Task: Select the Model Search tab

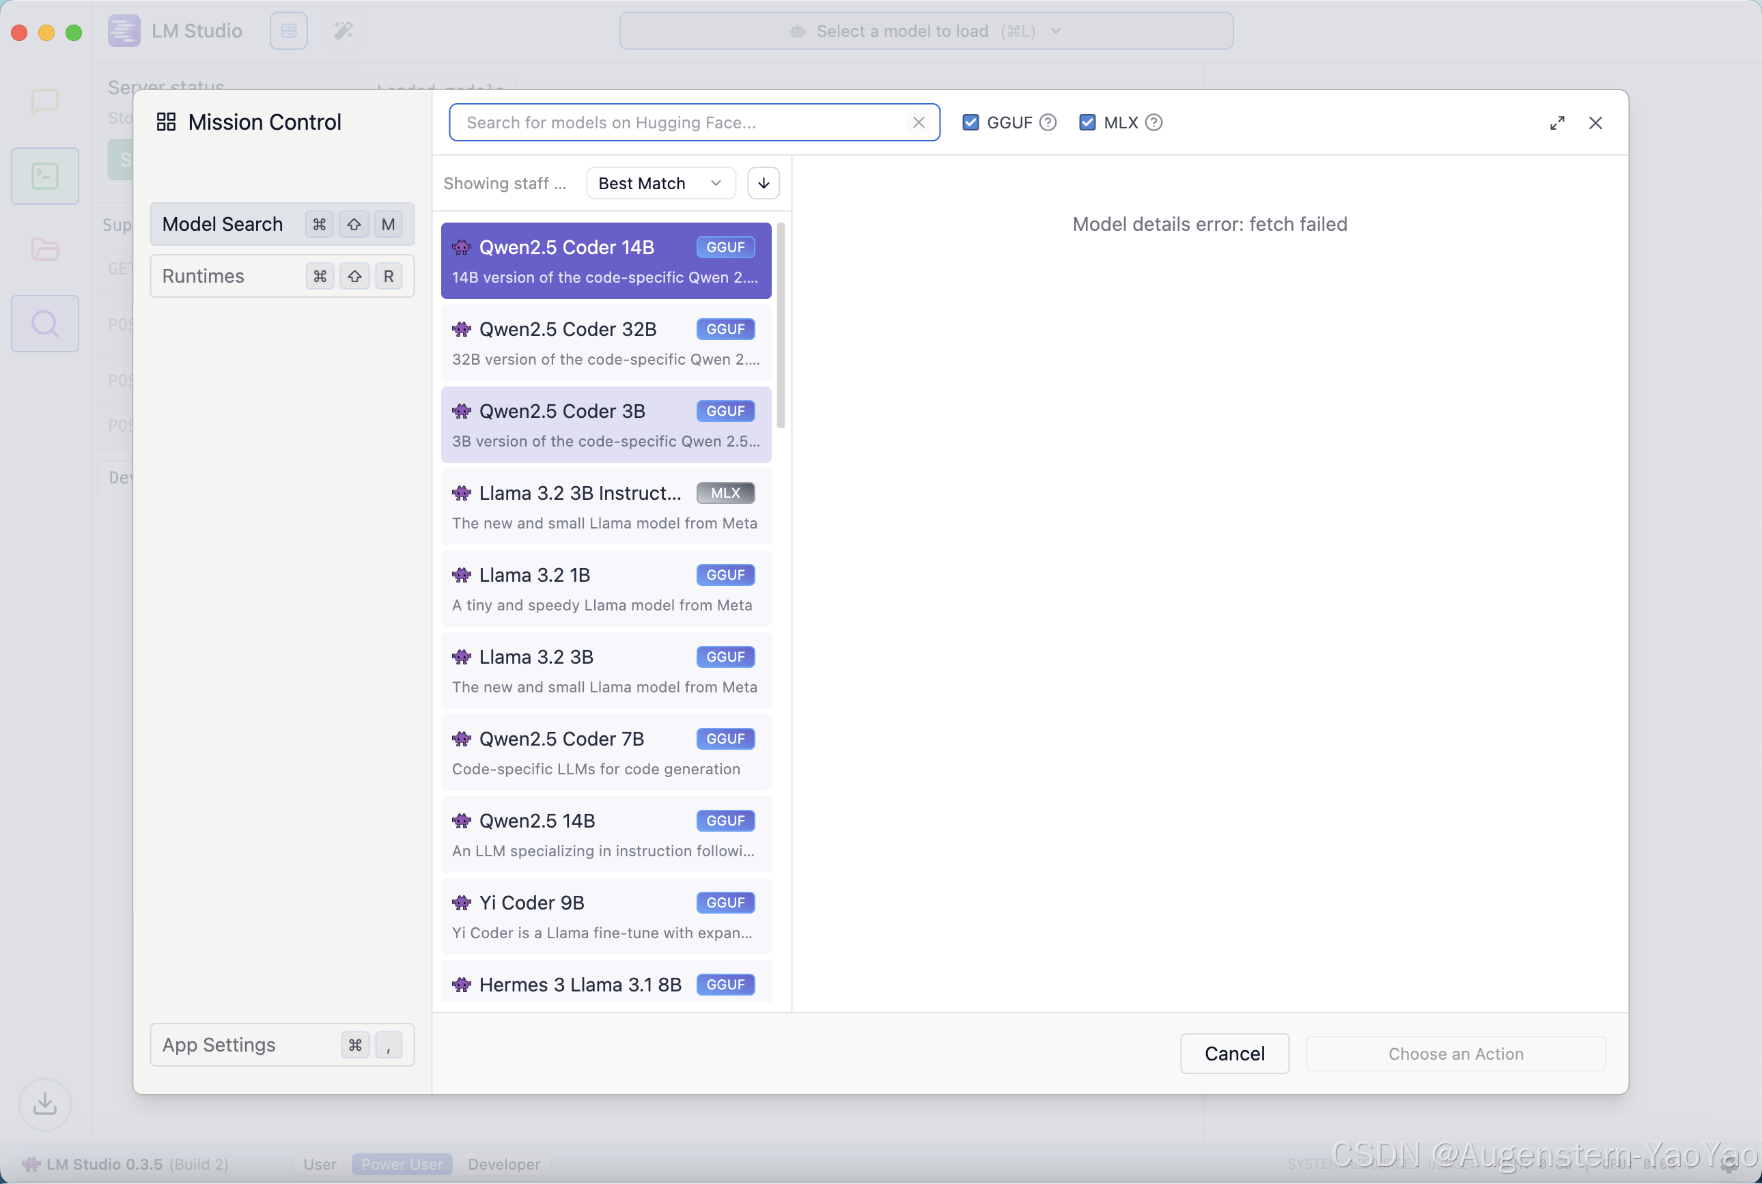Action: click(x=281, y=224)
